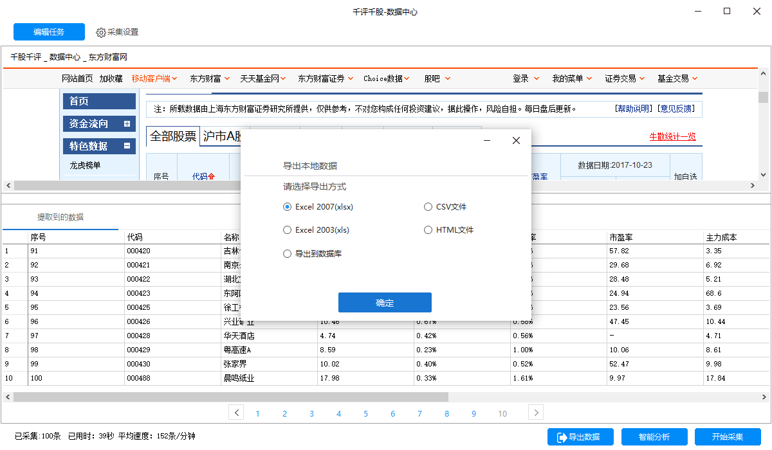Select the 华天酒店 name cell
Viewport: 772px width, 450px height.
270,336
